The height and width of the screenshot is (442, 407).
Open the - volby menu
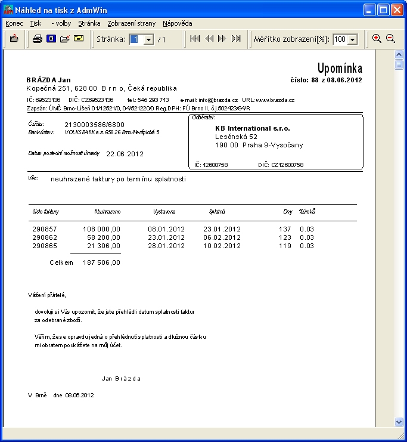61,23
